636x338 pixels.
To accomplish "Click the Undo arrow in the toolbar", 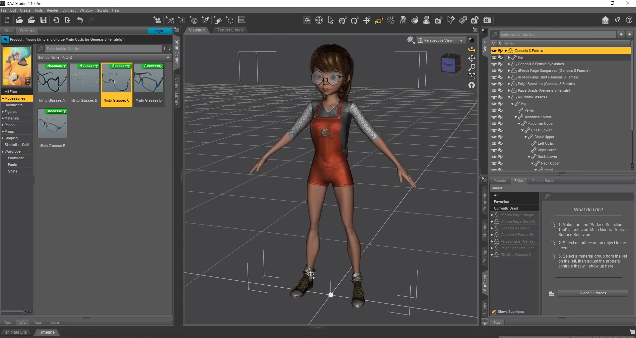I will tap(80, 20).
